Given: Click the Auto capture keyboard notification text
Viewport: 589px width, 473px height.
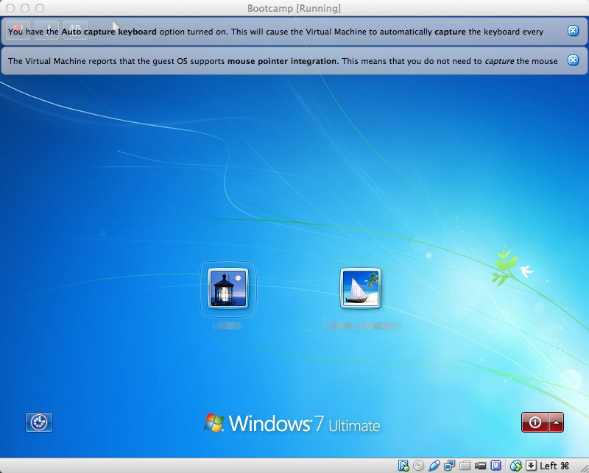Looking at the screenshot, I should tap(275, 32).
